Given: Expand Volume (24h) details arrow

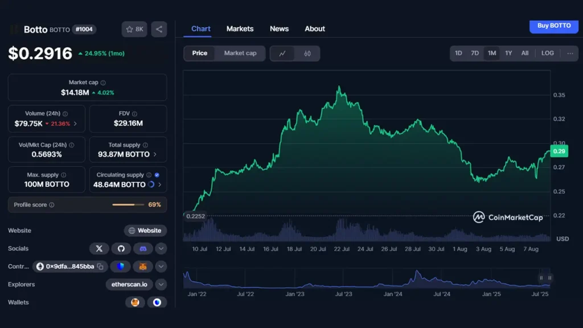Looking at the screenshot, I should (76, 124).
